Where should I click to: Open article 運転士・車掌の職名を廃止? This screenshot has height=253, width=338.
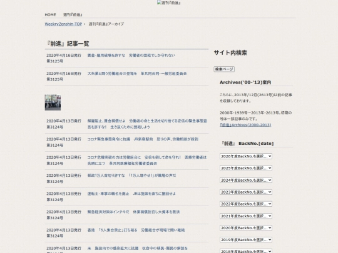(131, 194)
